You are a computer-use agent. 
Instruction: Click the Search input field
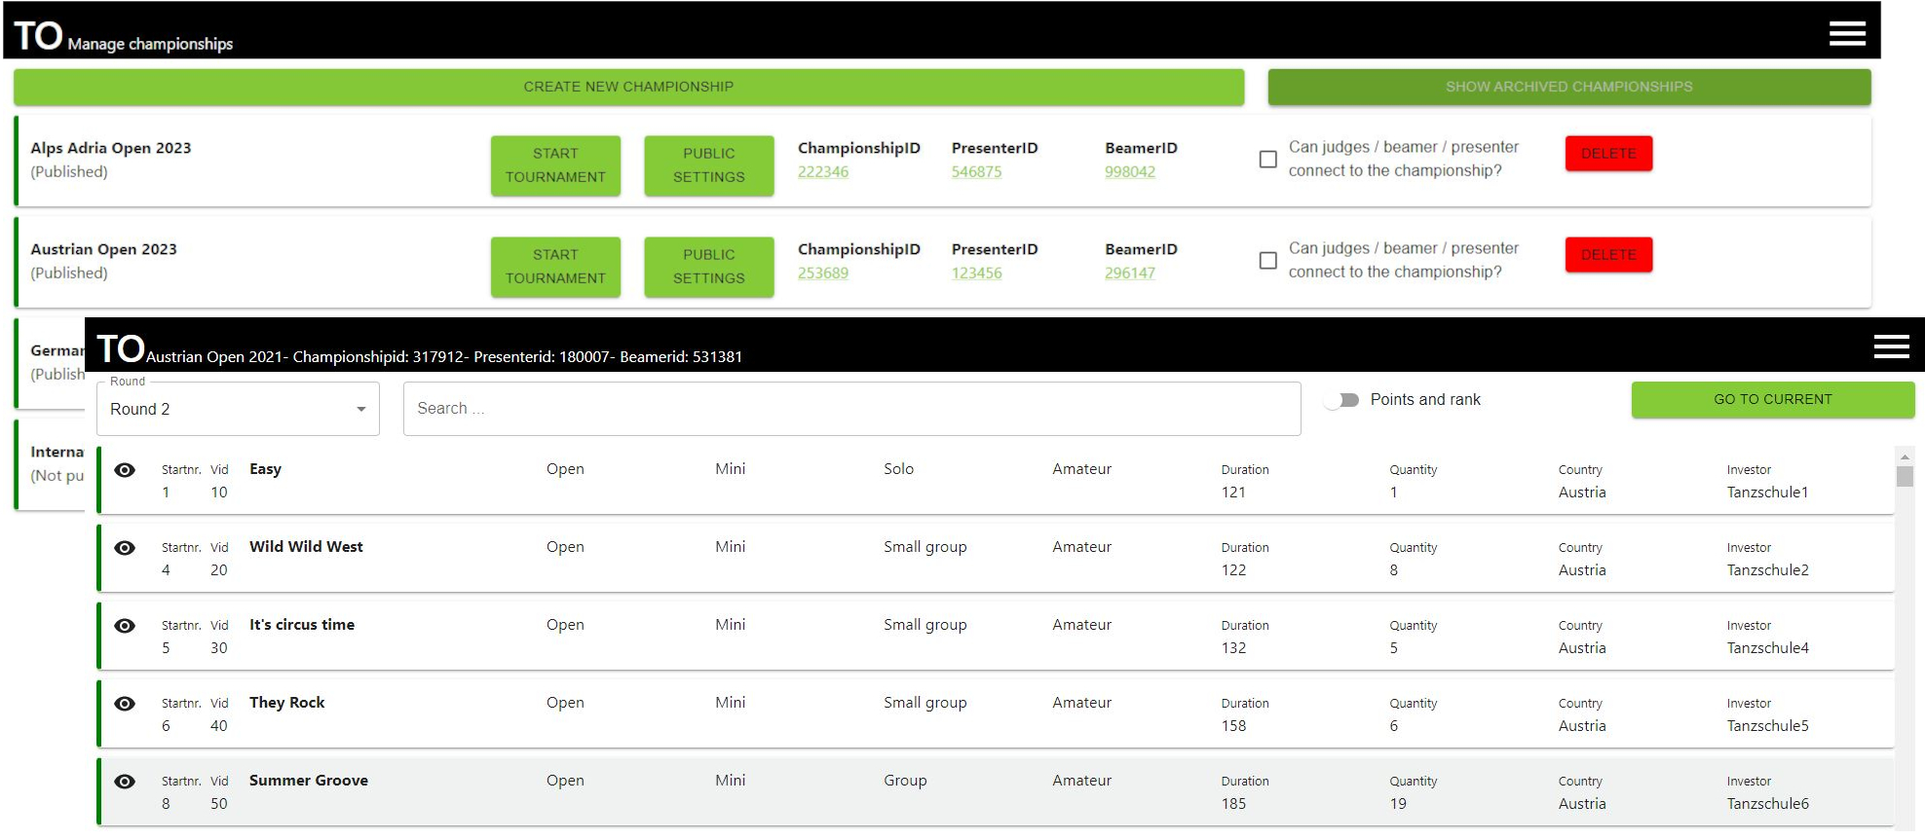[x=851, y=409]
